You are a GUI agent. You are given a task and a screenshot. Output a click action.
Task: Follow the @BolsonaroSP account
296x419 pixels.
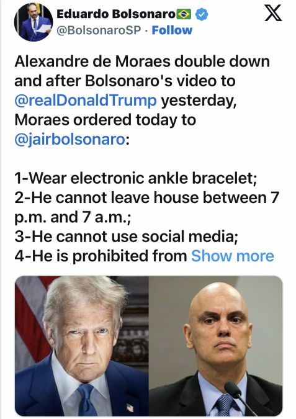(172, 30)
